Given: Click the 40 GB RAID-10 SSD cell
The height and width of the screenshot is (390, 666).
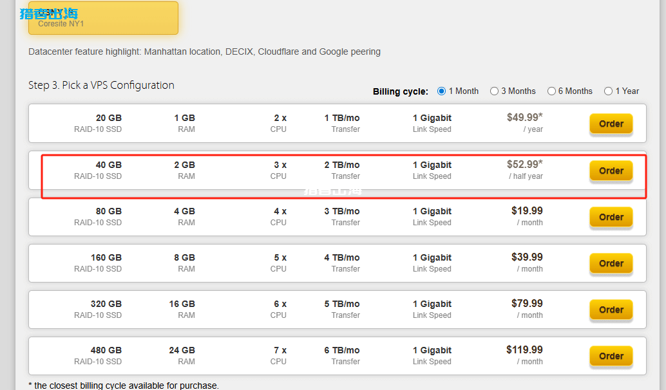Looking at the screenshot, I should click(x=98, y=170).
